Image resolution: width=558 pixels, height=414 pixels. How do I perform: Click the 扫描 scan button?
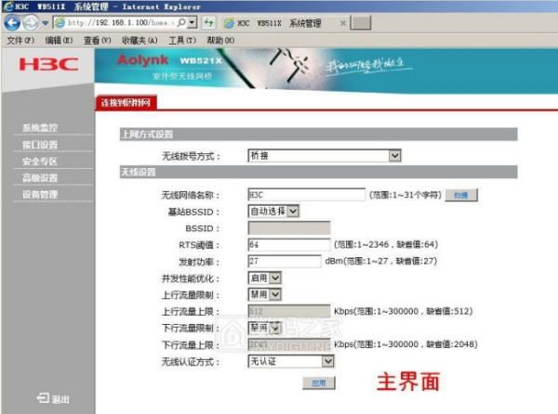click(x=461, y=195)
